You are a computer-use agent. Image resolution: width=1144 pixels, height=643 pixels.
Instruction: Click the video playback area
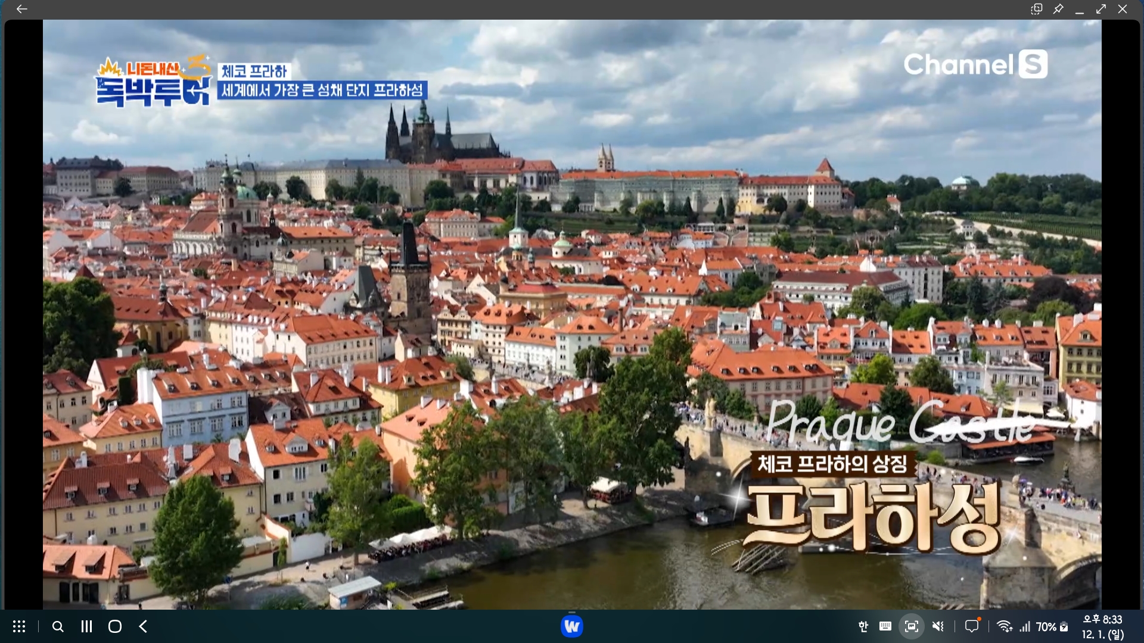[572, 314]
